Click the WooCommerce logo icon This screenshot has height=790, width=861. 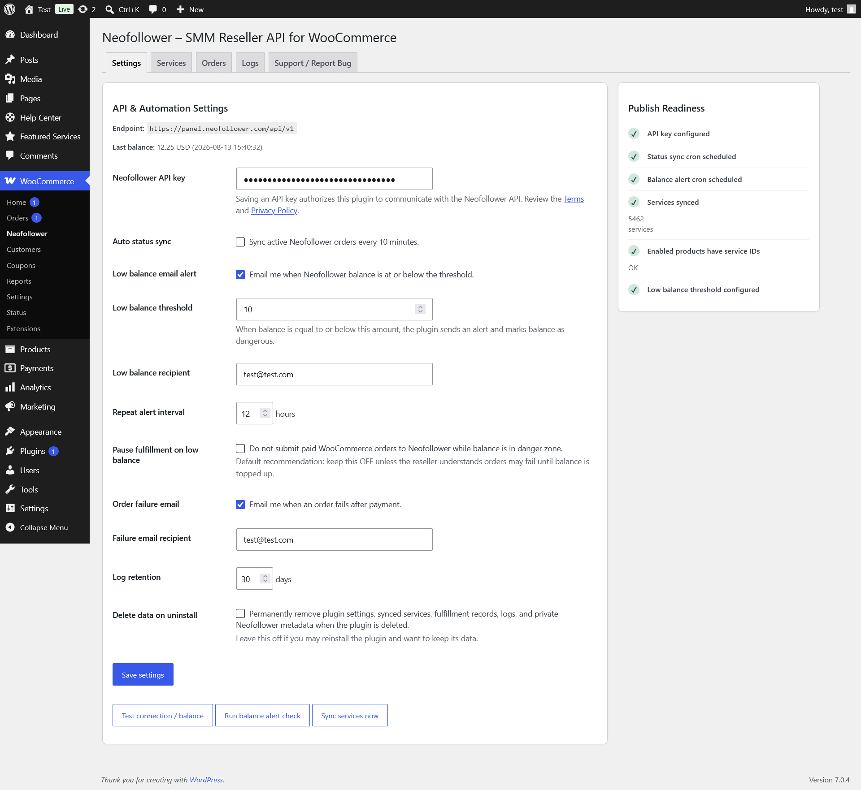coord(10,181)
